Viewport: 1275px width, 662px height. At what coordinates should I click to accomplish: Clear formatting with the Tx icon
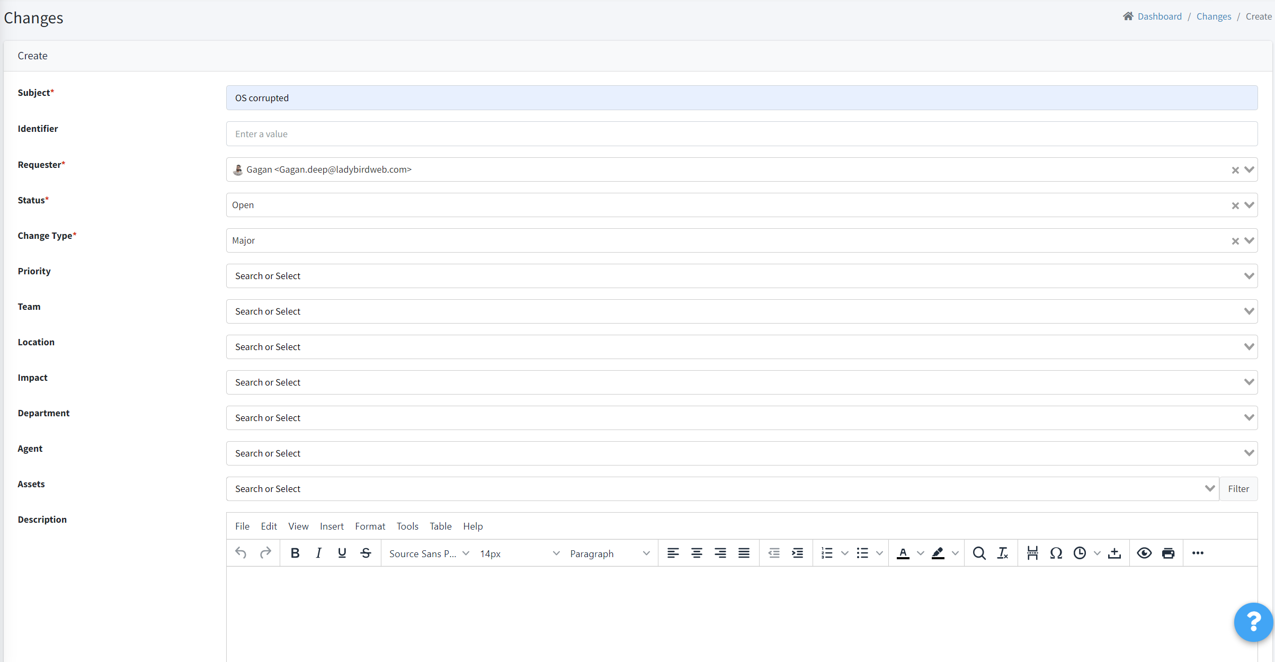click(1003, 553)
